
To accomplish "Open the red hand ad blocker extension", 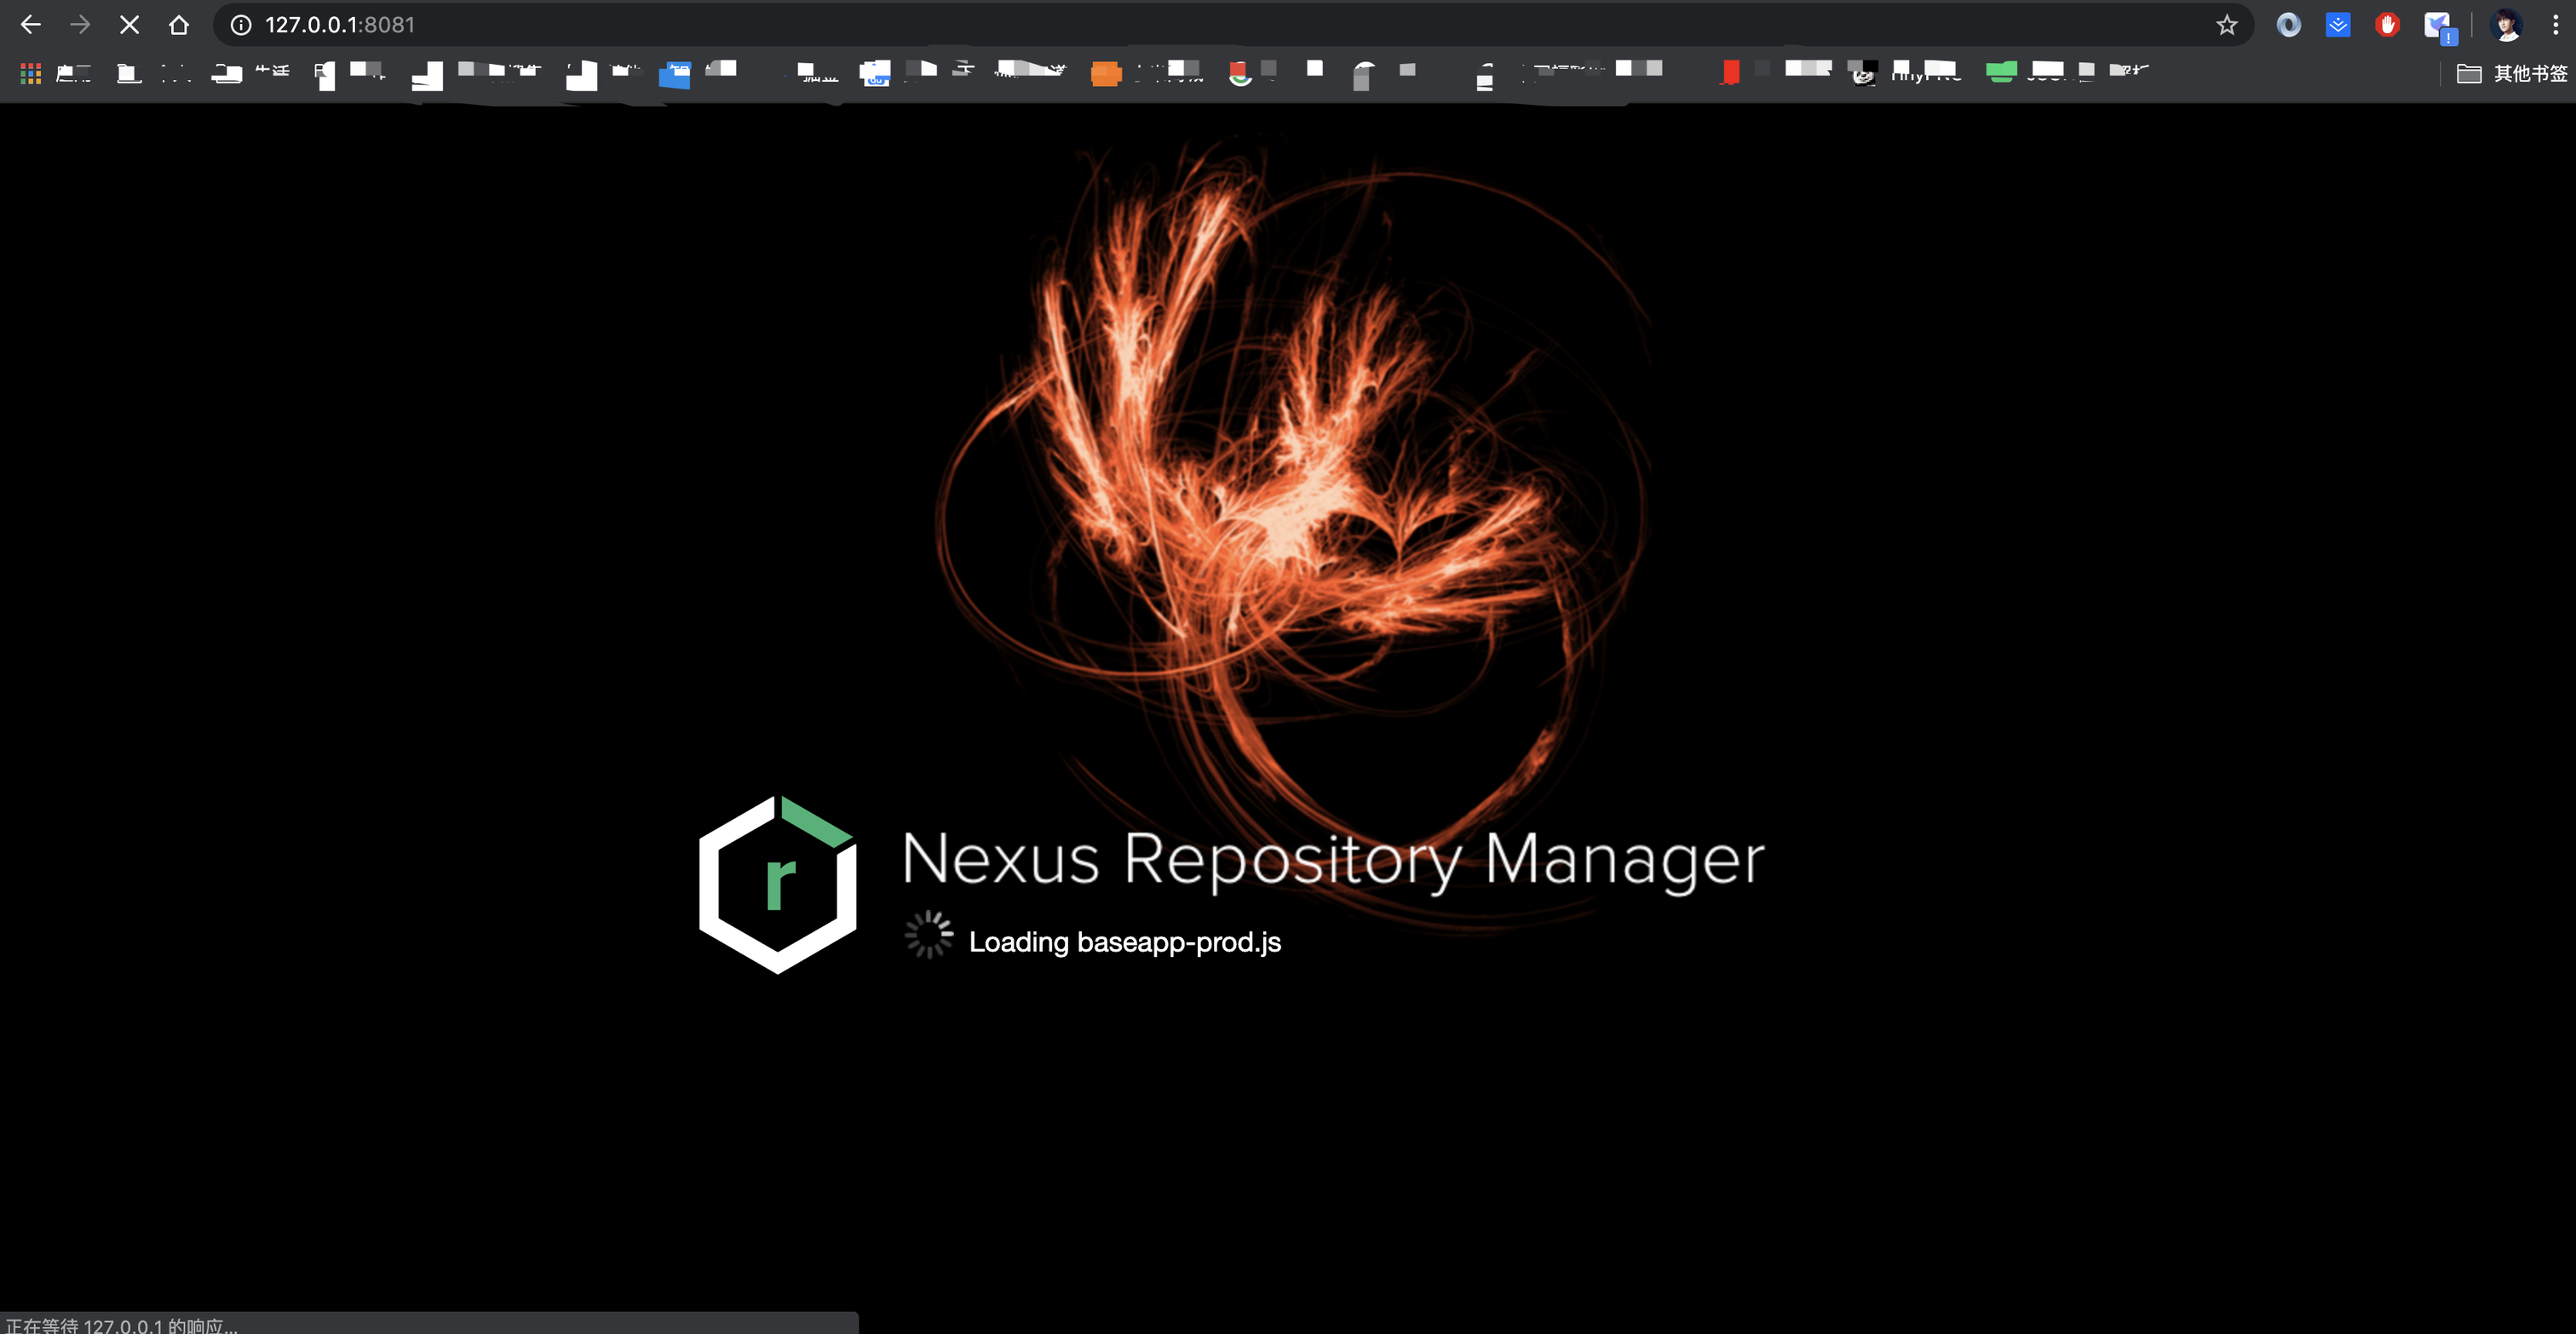I will tap(2387, 25).
